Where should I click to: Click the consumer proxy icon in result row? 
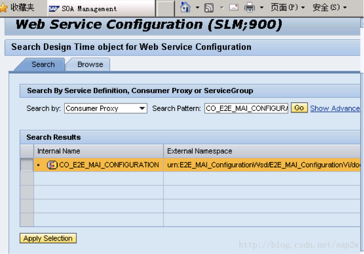pyautogui.click(x=52, y=165)
